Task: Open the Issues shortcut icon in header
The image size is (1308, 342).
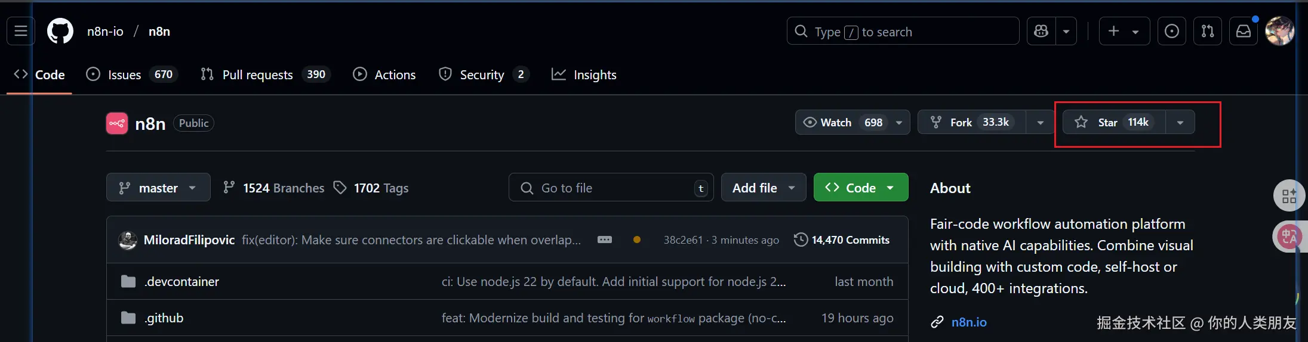Action: (1171, 31)
